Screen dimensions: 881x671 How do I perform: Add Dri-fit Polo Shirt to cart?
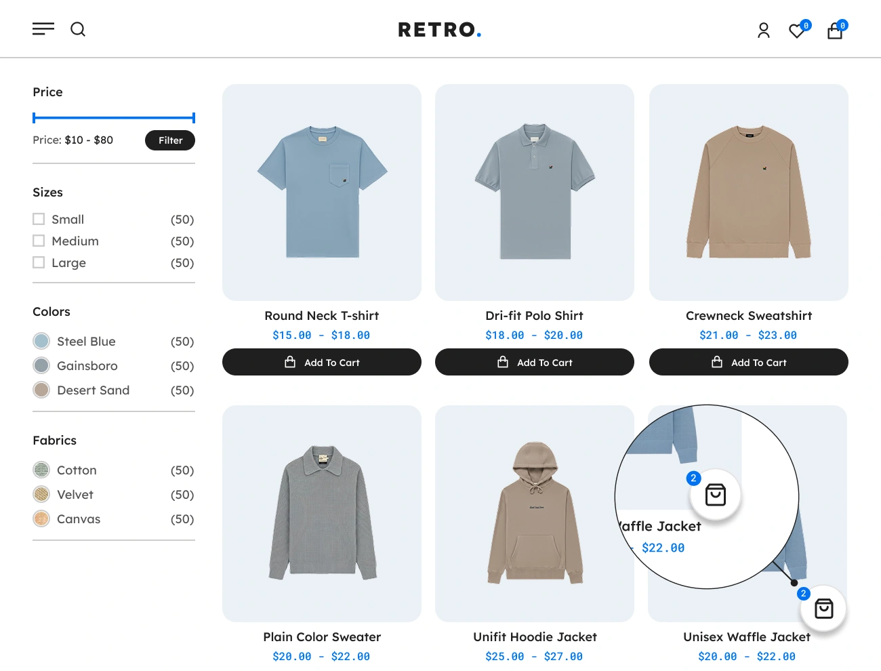(535, 362)
